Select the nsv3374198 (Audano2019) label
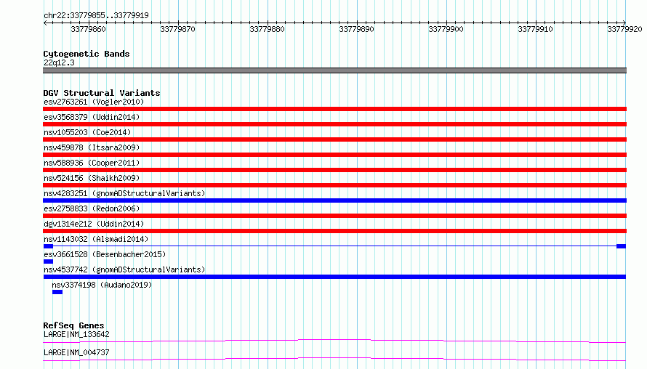The image size is (647, 369). [102, 285]
